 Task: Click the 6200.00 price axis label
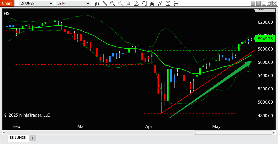coord(265,22)
